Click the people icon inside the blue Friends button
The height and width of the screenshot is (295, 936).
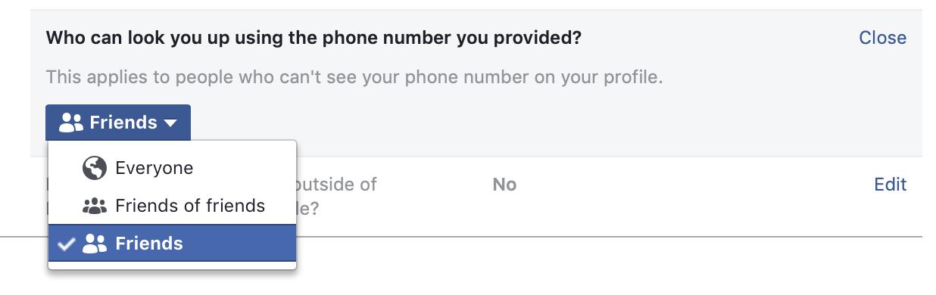point(71,123)
